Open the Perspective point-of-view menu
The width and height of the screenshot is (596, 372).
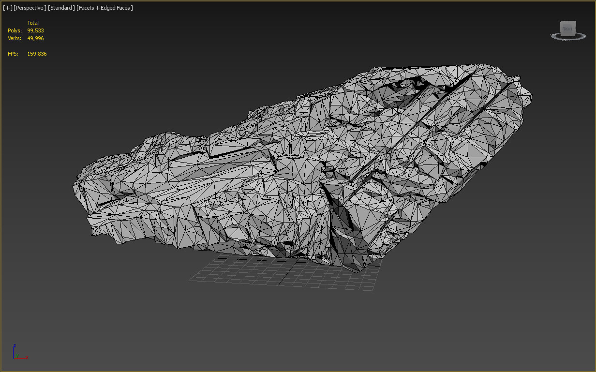click(30, 8)
